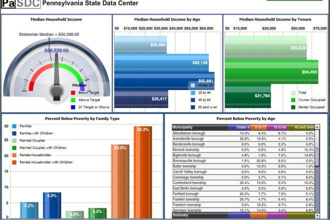Click the 5.2% Families bar
The image size is (330, 220).
click(29, 210)
